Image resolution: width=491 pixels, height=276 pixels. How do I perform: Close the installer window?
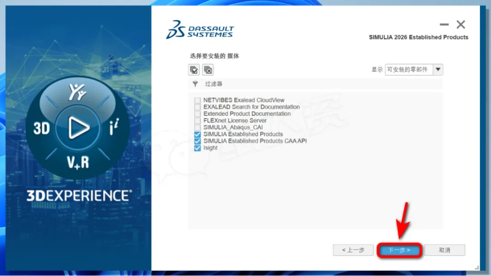coord(461,25)
